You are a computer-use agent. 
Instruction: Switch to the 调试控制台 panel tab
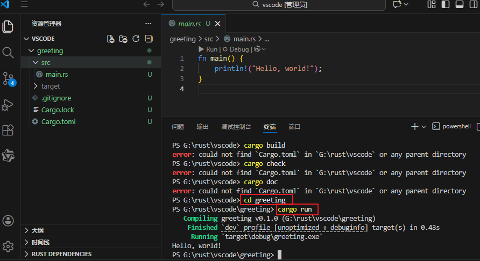pos(236,127)
